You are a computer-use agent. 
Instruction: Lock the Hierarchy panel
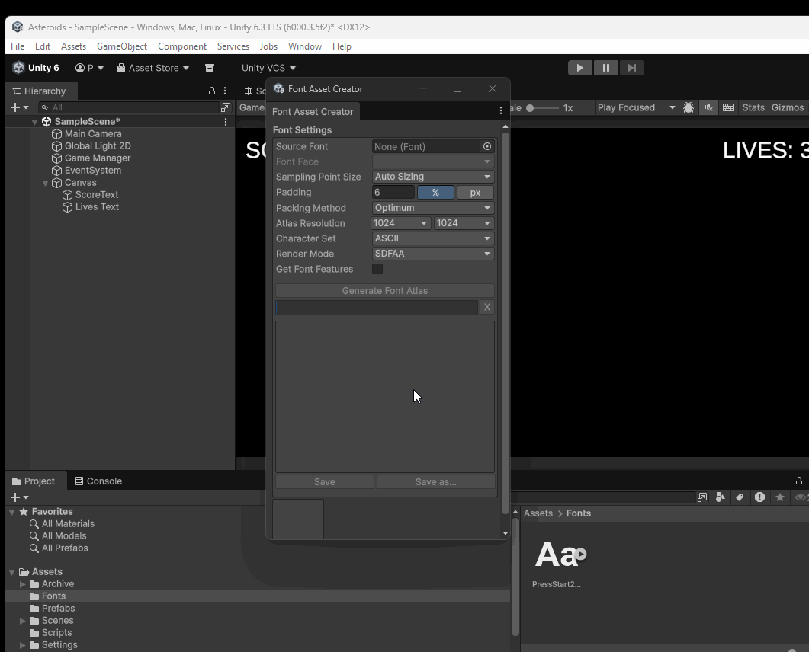211,91
